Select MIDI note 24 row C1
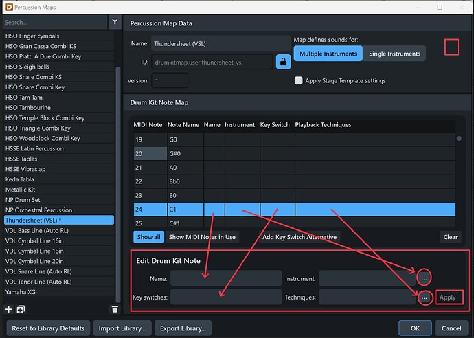Screen dimensions: 474x338 (295, 210)
